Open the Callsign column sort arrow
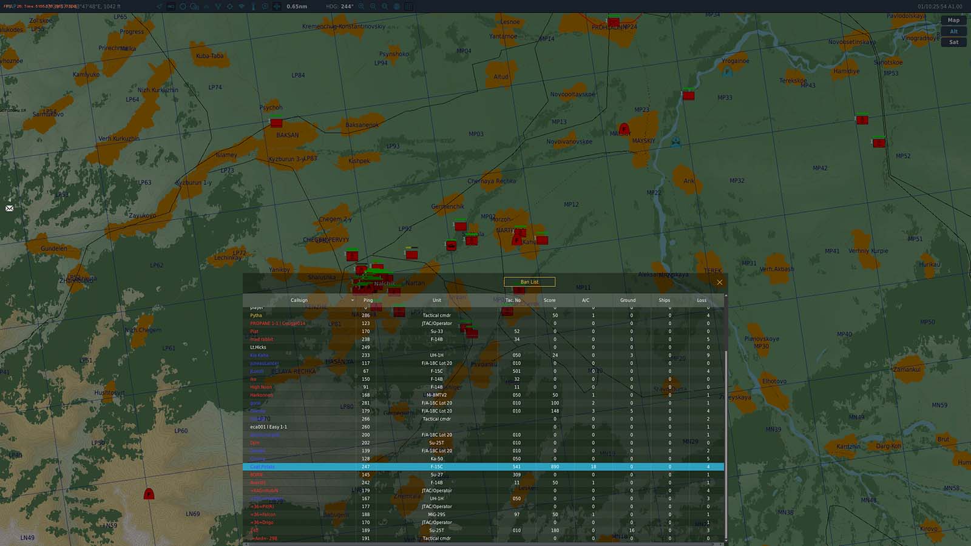The image size is (971, 546). (352, 300)
